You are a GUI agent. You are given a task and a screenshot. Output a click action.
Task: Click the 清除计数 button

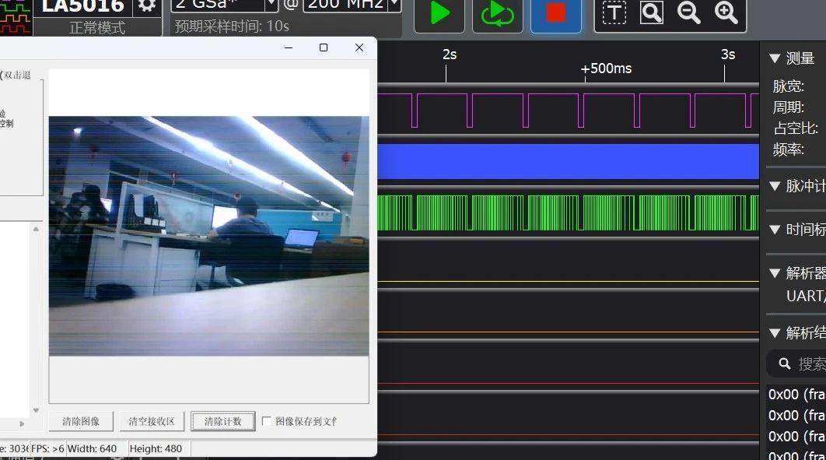(x=222, y=422)
